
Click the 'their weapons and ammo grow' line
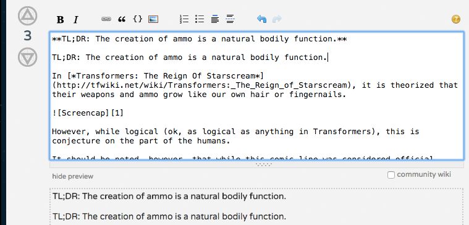click(199, 95)
